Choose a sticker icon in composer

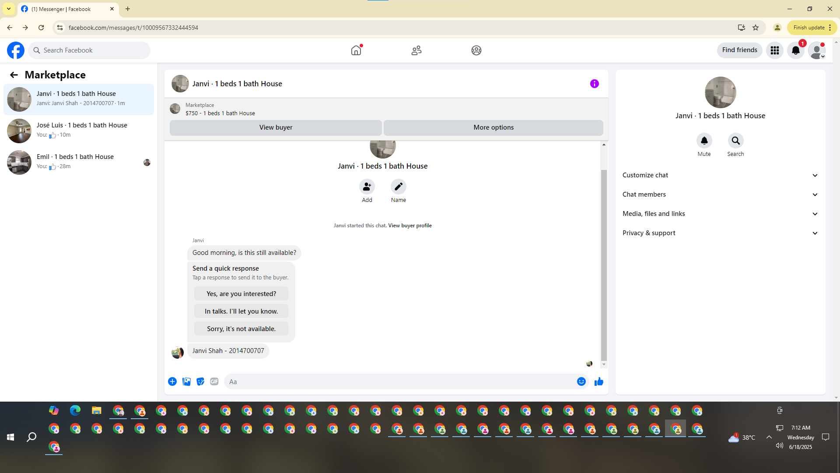point(200,381)
